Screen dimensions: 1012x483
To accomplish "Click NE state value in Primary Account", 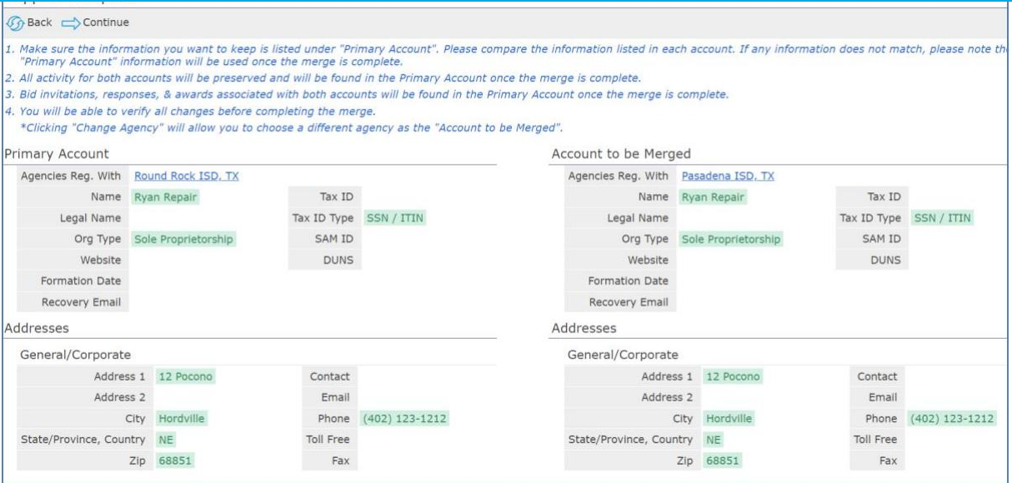I will pyautogui.click(x=165, y=440).
